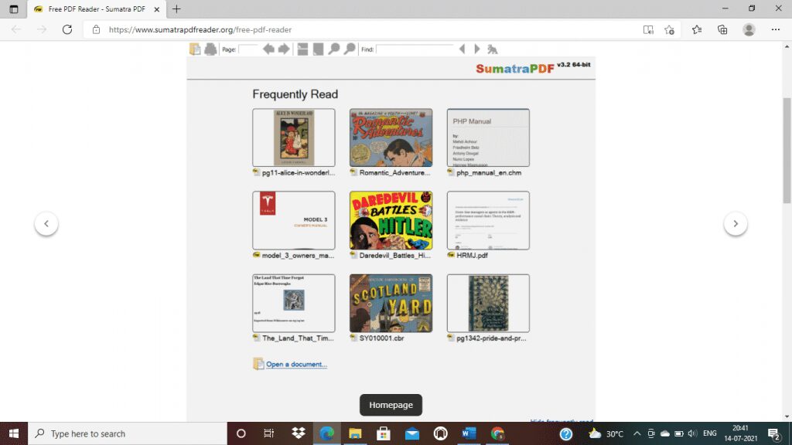
Task: Open the volume control
Action: click(x=692, y=433)
